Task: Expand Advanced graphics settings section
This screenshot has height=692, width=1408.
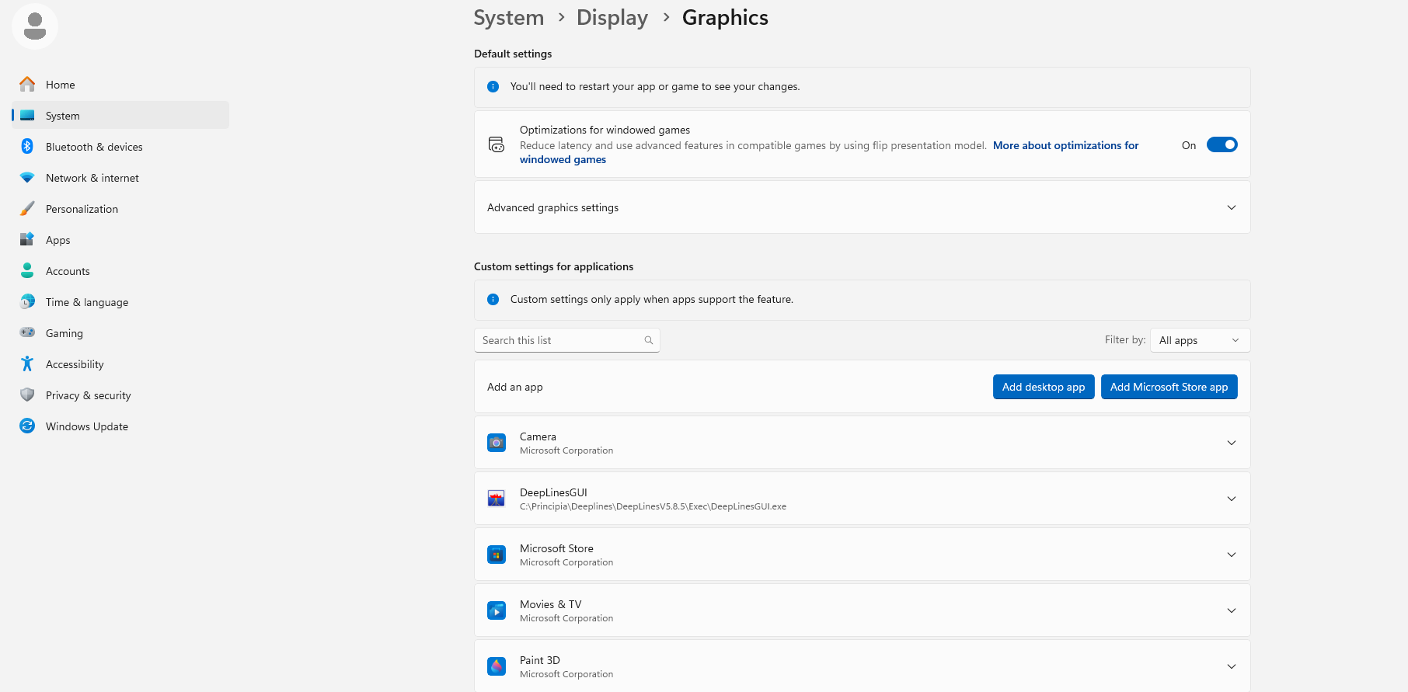Action: pos(1231,207)
